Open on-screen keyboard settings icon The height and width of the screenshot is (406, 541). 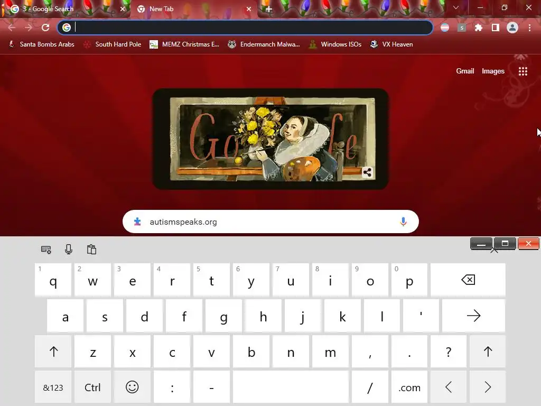pos(46,250)
